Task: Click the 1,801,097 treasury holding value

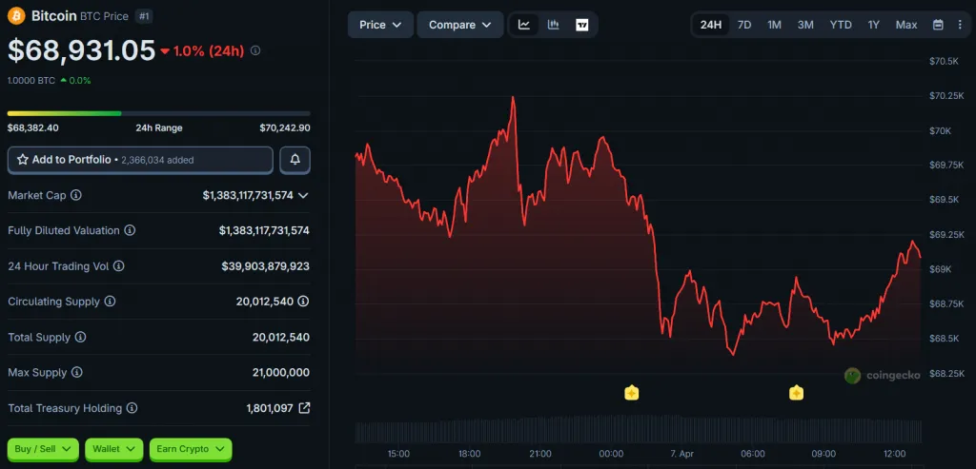Action: coord(270,408)
